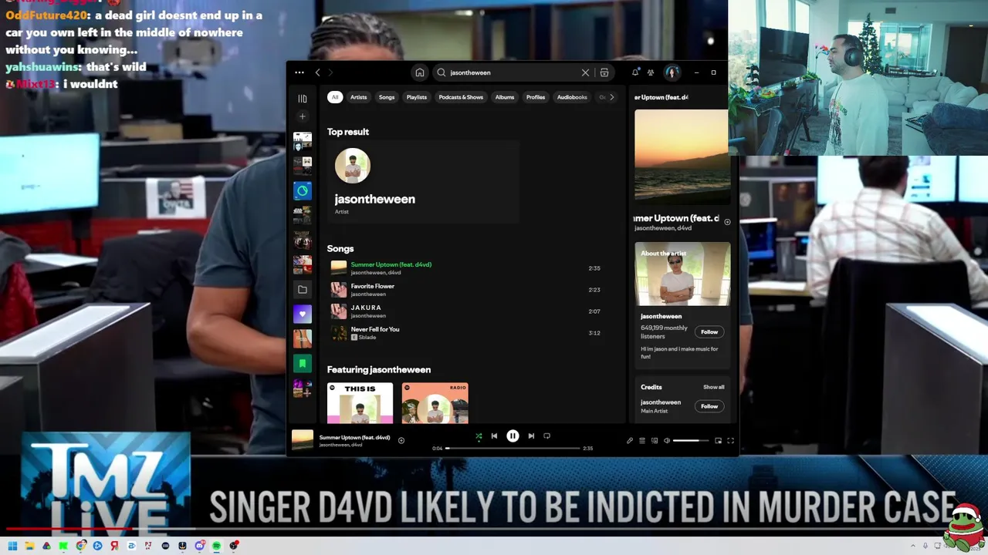Open the folder icon in library sidebar

(x=303, y=290)
